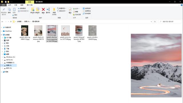Expand the DATA (D:) drive node

2,60
